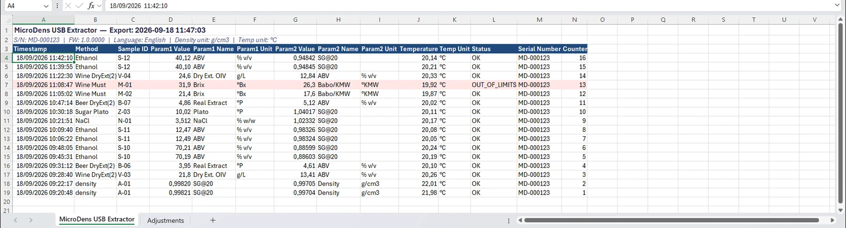Switch to the Adjustments sheet tab
The height and width of the screenshot is (228, 846).
[x=165, y=221]
